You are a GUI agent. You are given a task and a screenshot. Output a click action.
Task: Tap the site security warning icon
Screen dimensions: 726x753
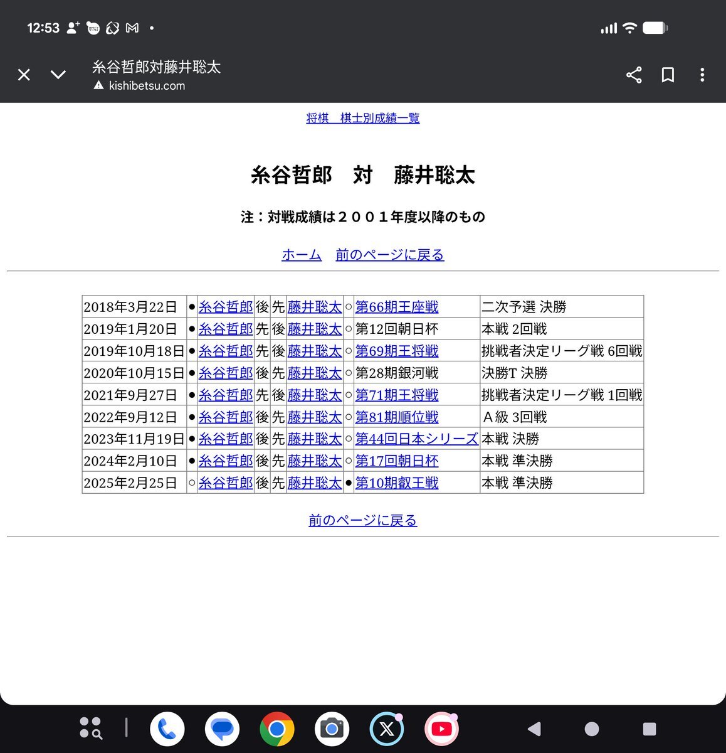point(98,86)
